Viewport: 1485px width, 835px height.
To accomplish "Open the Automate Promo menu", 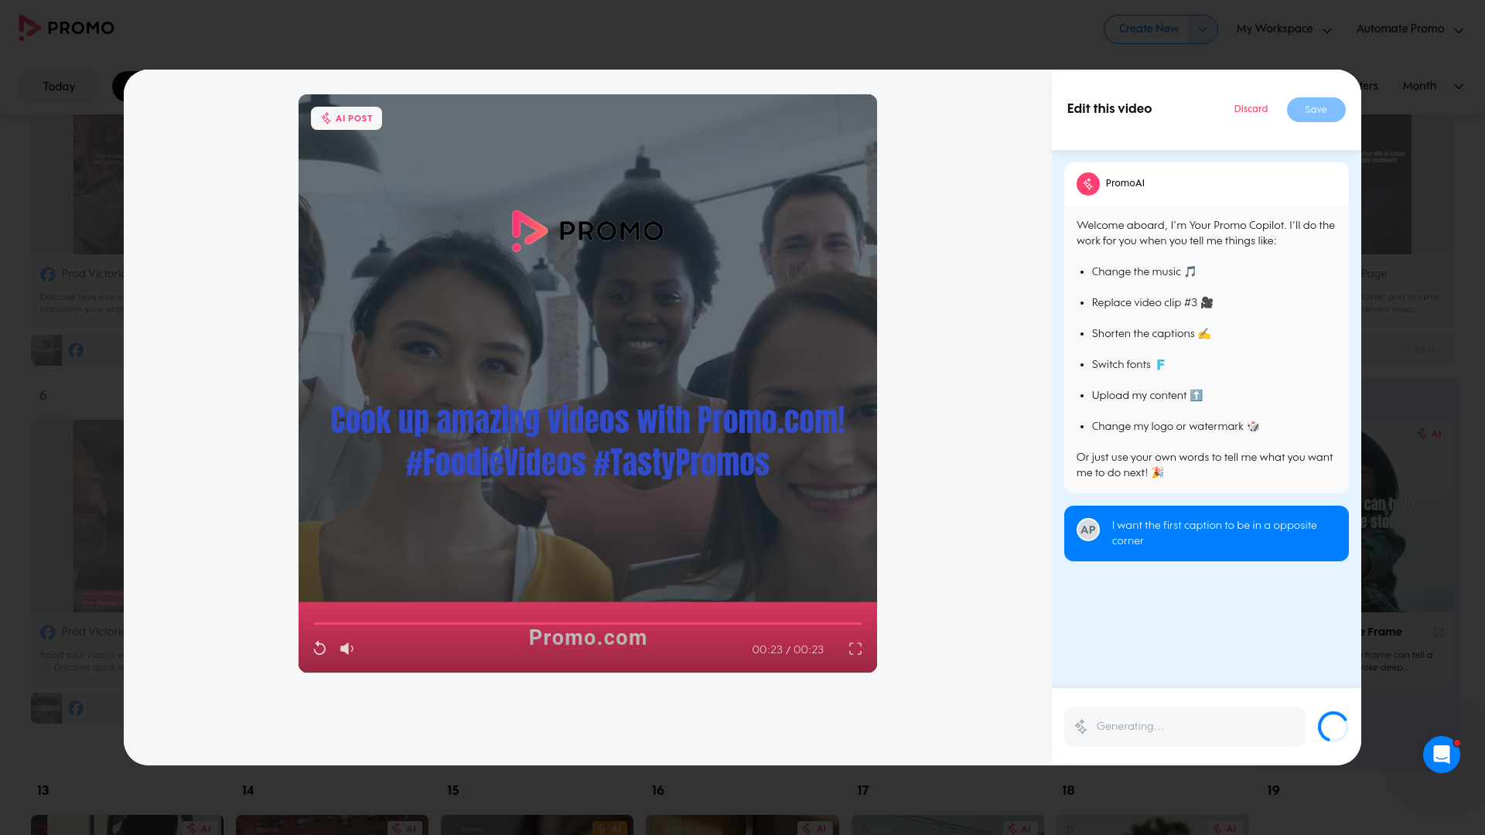I will [1409, 29].
